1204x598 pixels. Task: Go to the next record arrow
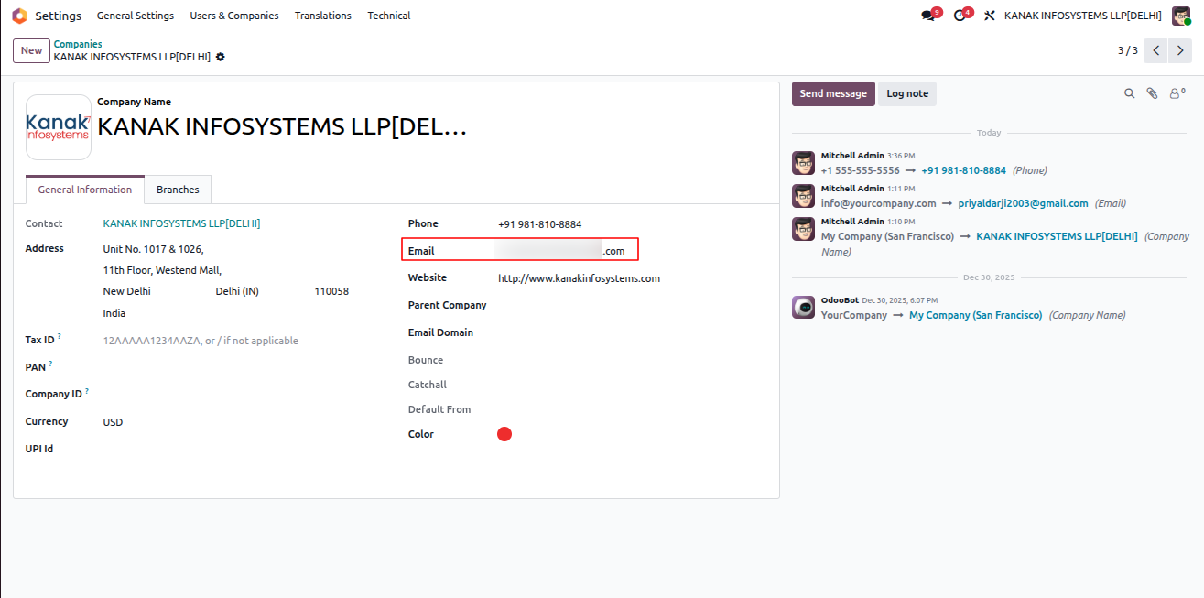click(1180, 50)
